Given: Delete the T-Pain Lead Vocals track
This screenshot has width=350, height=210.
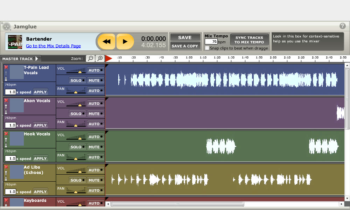Looking at the screenshot, I should pos(6,67).
